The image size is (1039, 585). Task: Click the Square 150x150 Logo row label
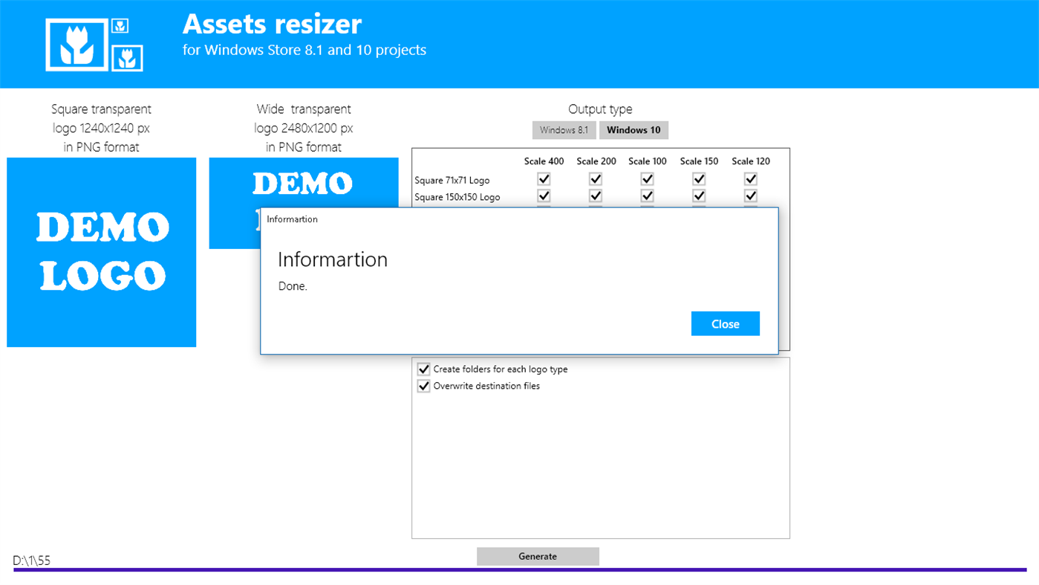(457, 198)
